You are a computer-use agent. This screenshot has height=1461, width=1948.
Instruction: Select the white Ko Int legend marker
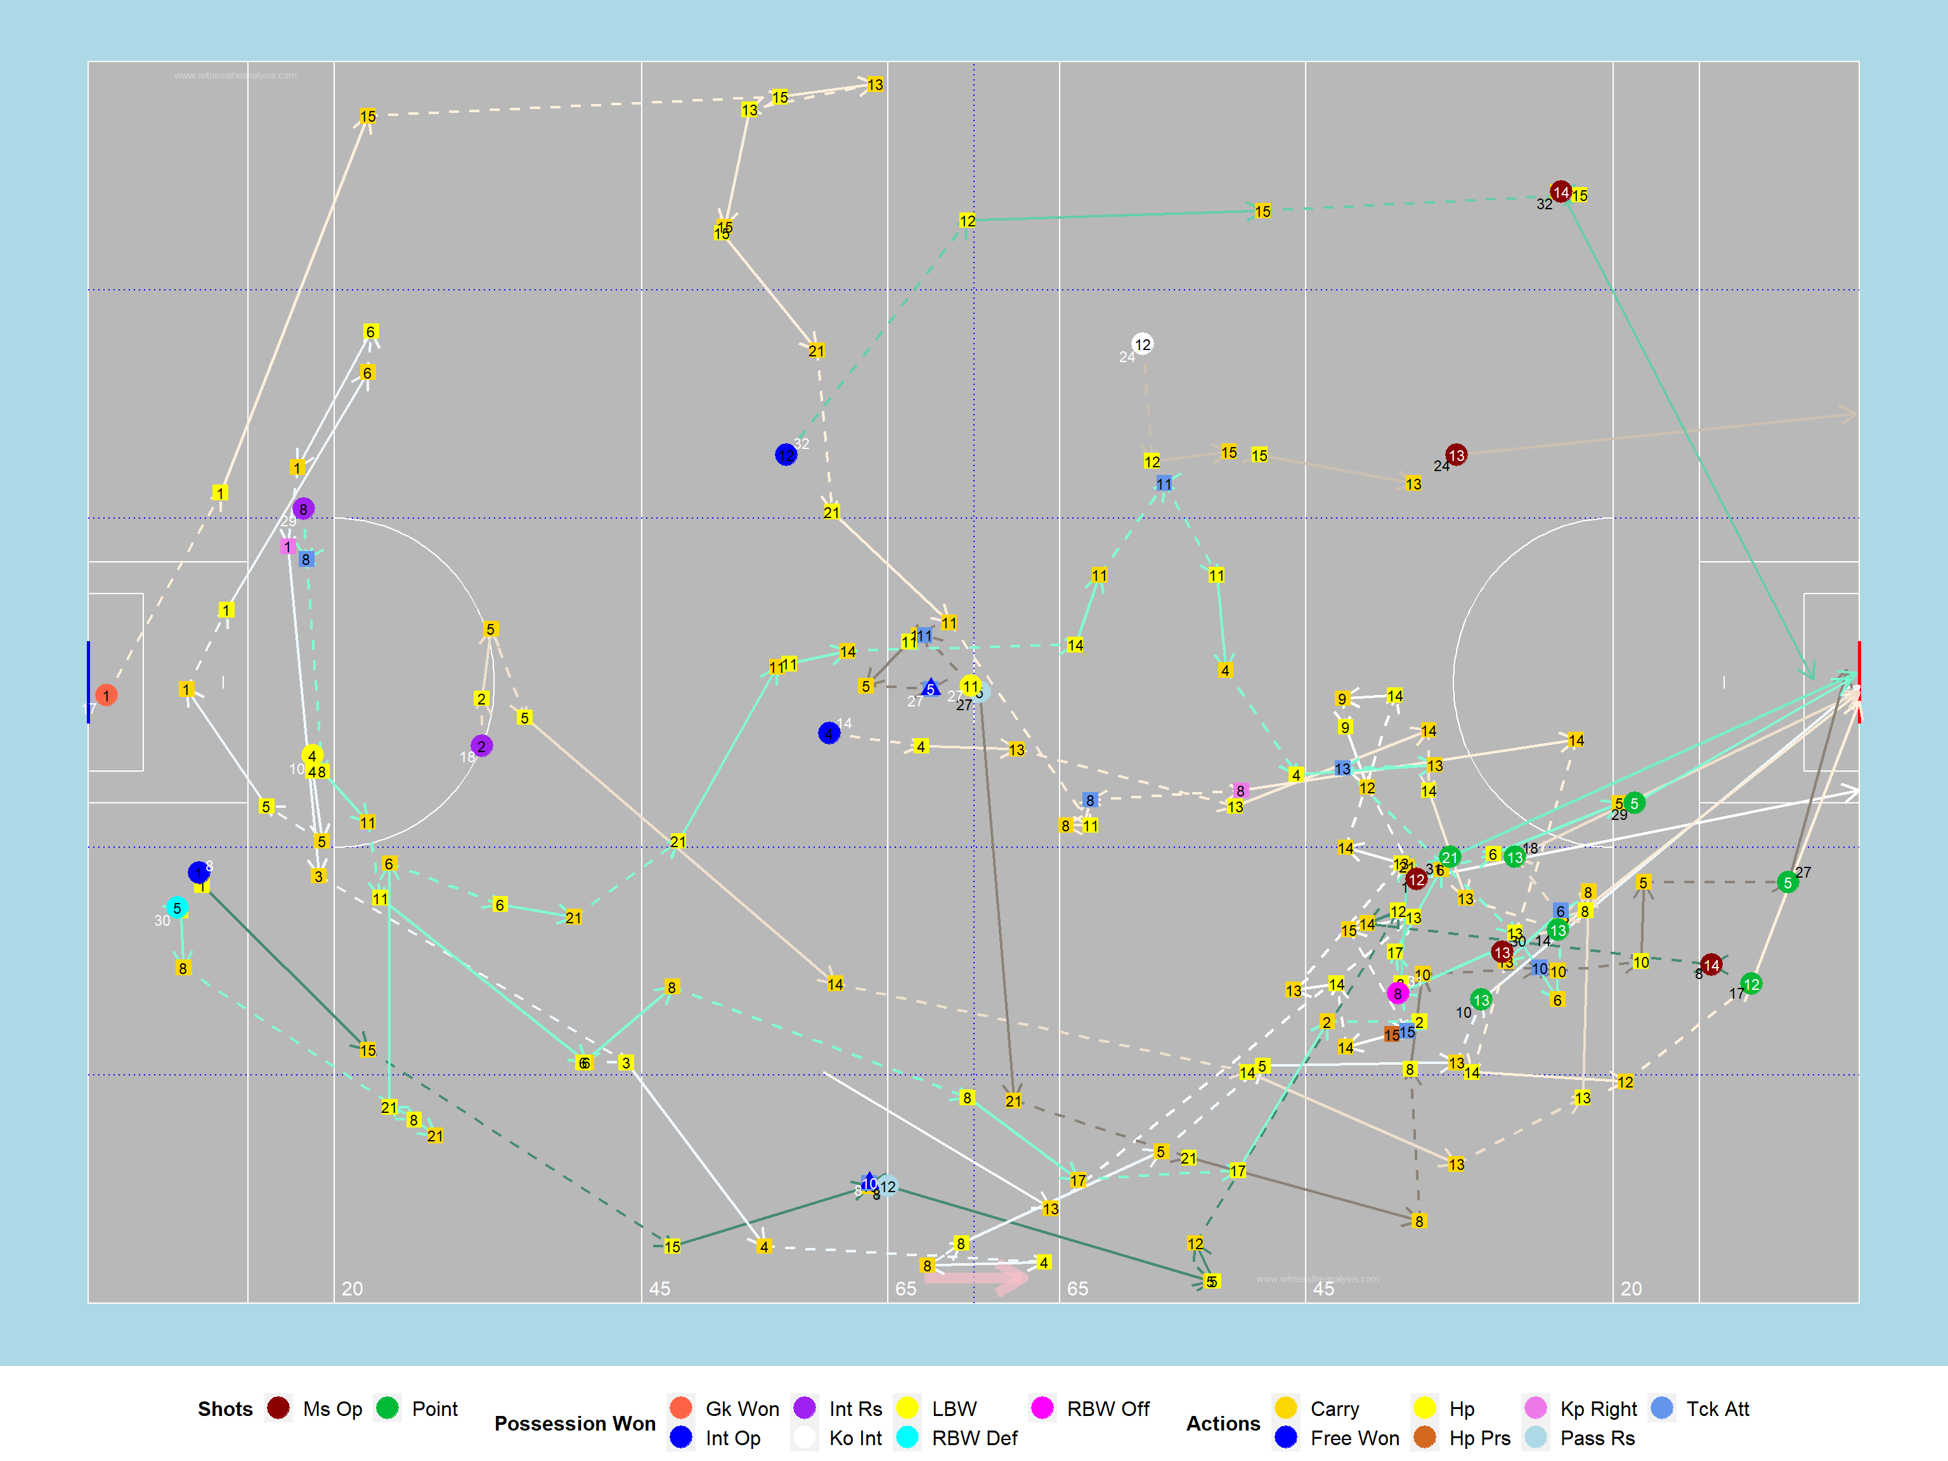pos(804,1438)
